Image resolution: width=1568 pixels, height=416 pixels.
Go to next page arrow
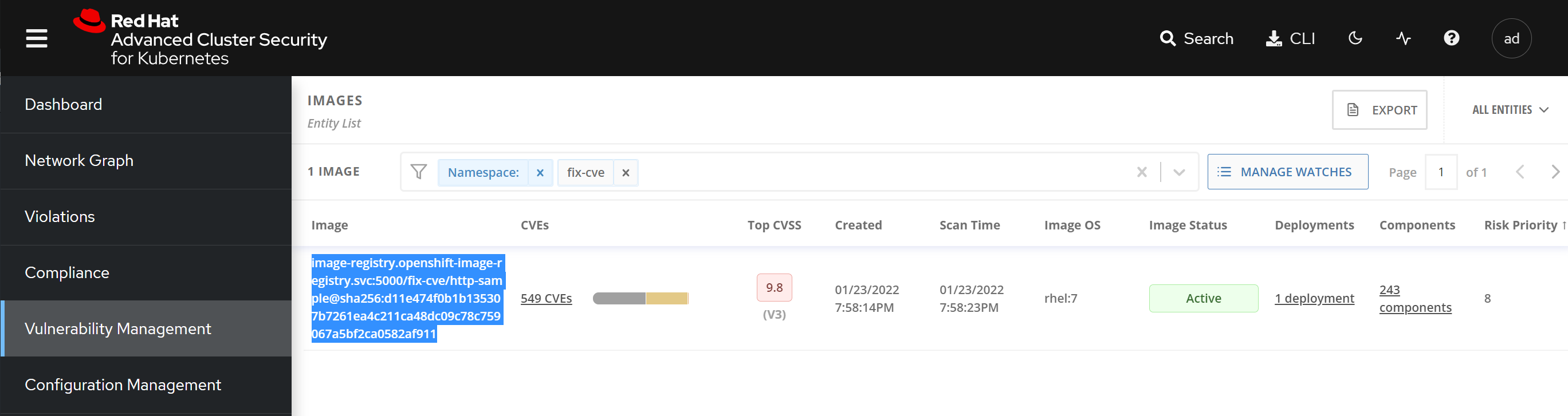tap(1555, 172)
